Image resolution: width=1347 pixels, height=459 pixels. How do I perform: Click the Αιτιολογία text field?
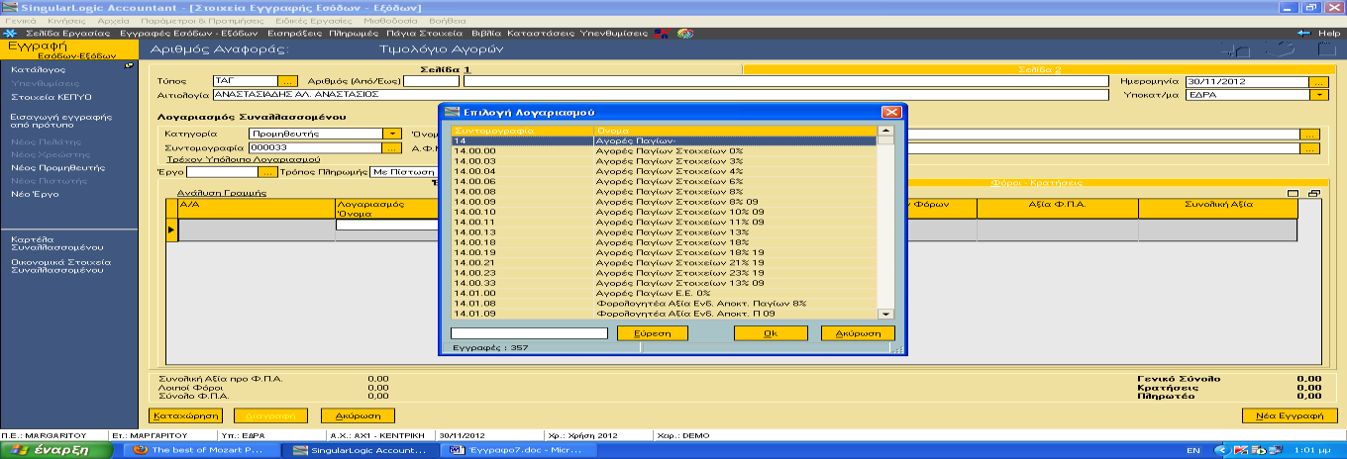[660, 95]
